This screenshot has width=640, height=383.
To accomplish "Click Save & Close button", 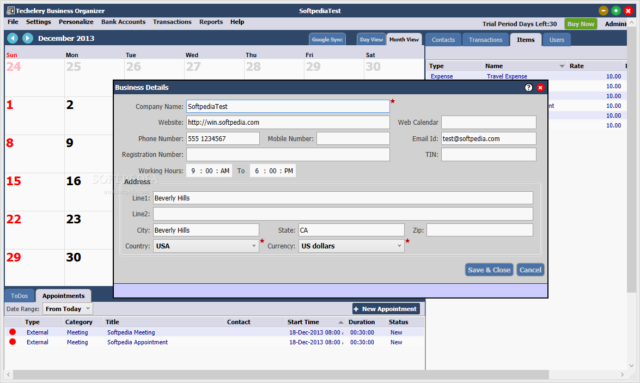I will pyautogui.click(x=489, y=270).
